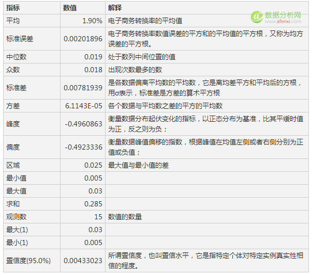Click the 偏度 explanation text
312x275 pixels.
205,147
